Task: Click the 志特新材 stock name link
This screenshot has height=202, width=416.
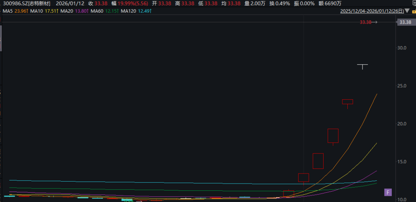Action: pos(39,3)
